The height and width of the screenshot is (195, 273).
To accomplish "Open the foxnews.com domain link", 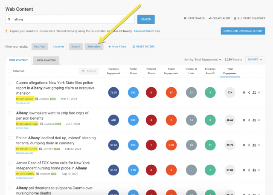I will pyautogui.click(x=23, y=103).
